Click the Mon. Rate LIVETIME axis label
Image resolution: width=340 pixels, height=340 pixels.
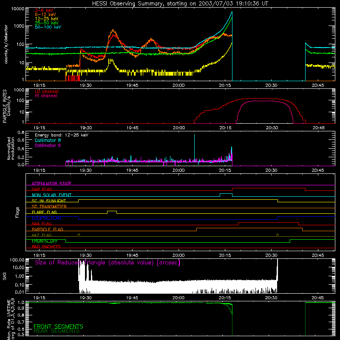click(11, 319)
